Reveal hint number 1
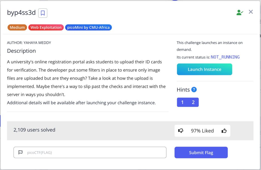Screen dimensions: 261x170 182,102
